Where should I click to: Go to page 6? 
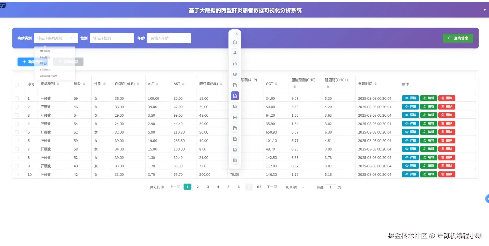[238, 187]
